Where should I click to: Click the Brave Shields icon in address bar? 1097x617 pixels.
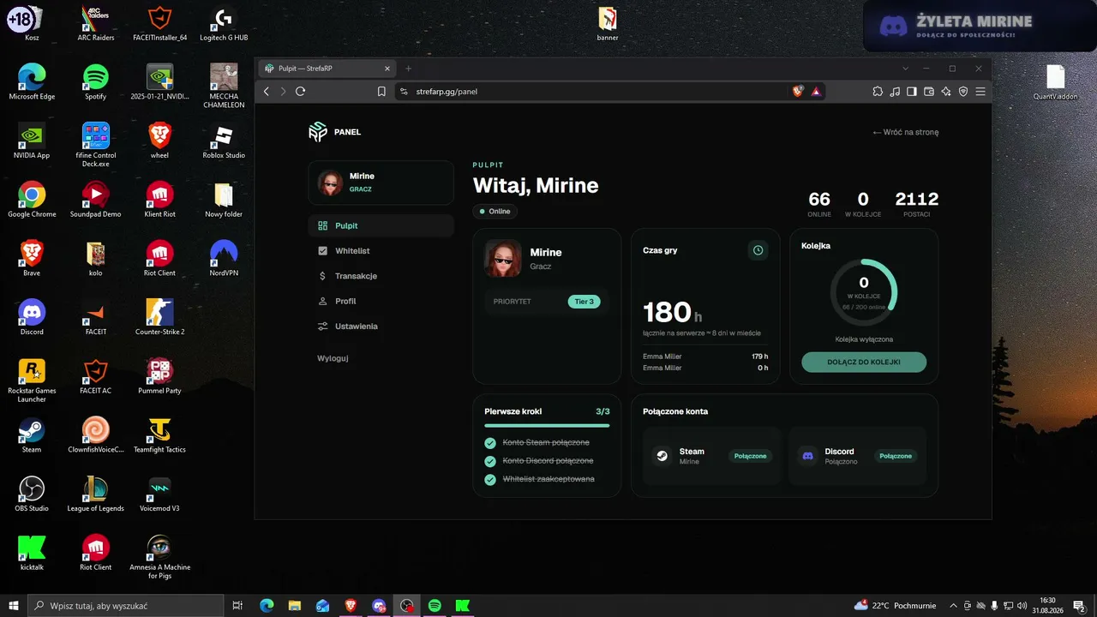tap(798, 91)
